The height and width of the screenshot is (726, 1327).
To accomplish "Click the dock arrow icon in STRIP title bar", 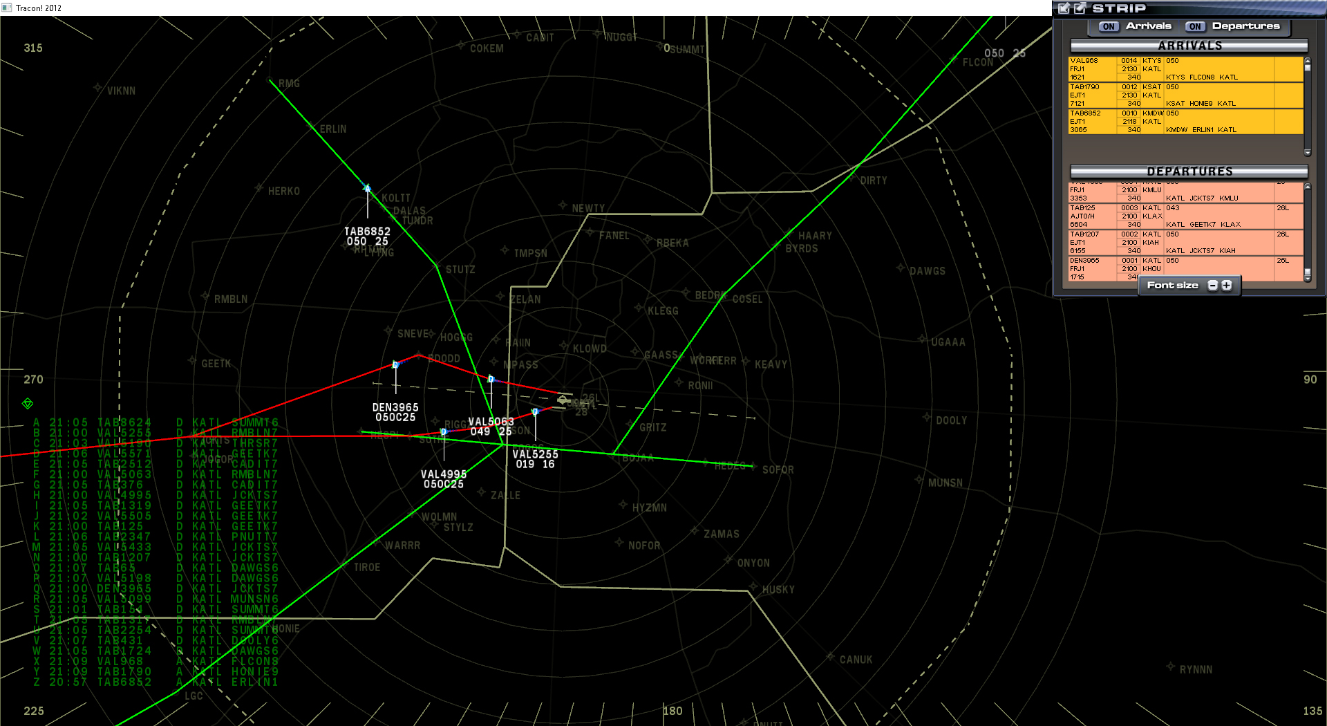I will tap(1064, 9).
